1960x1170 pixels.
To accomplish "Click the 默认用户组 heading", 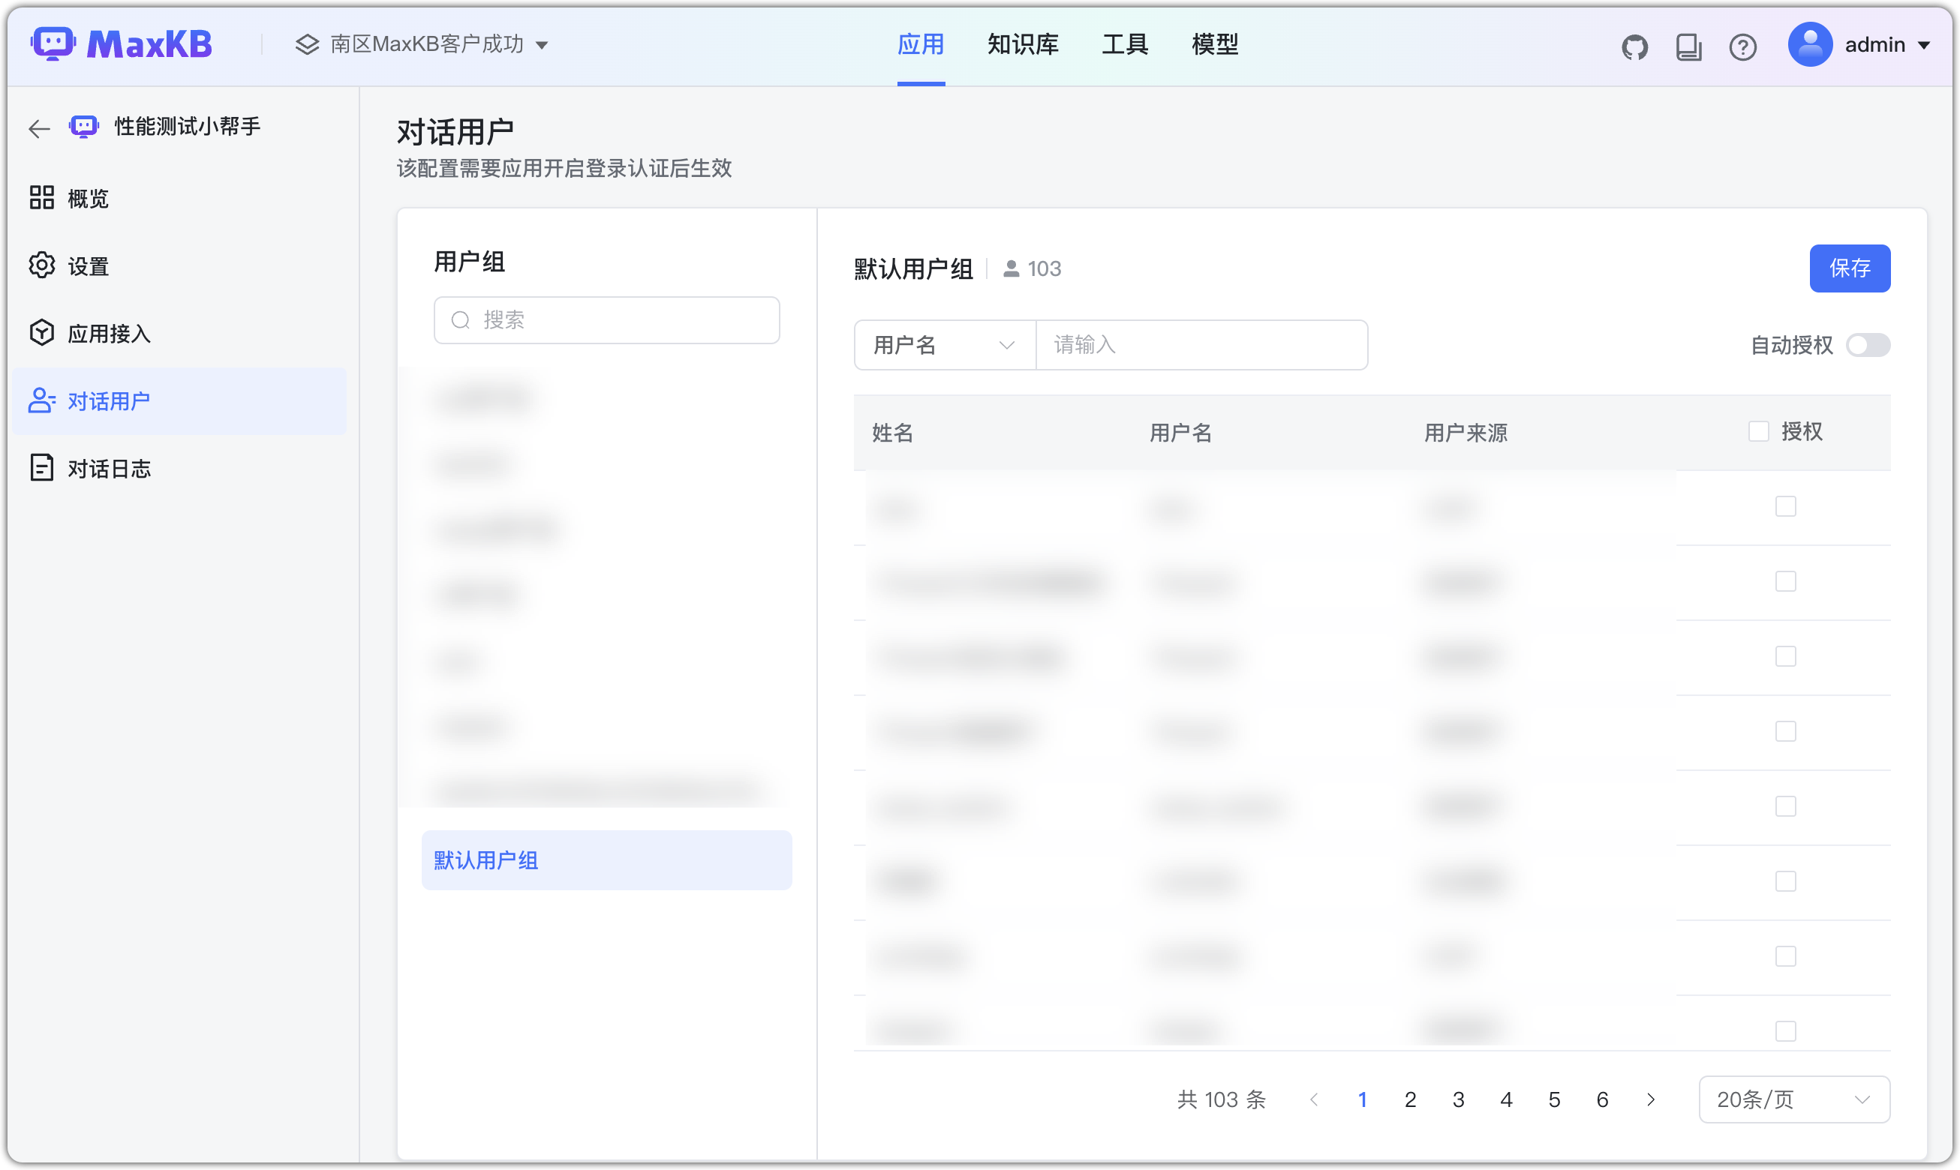I will pyautogui.click(x=912, y=268).
